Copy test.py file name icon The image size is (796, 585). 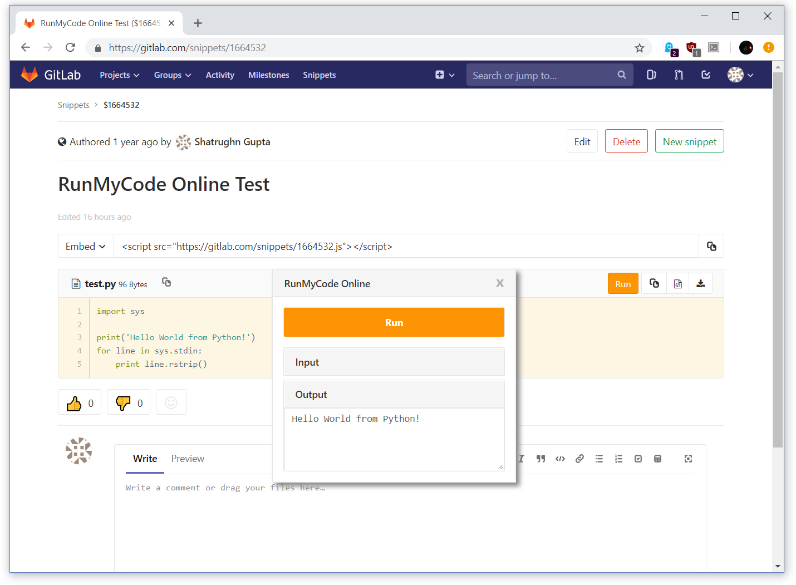166,282
